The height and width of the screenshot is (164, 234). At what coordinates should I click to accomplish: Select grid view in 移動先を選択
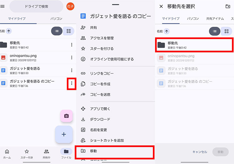226,31
